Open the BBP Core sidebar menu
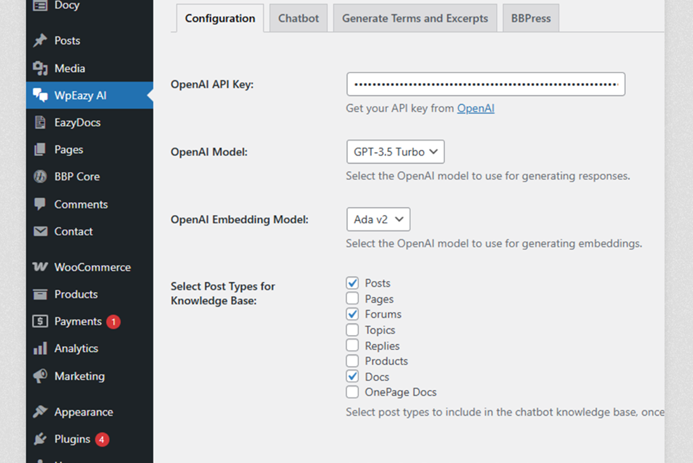The image size is (693, 463). pyautogui.click(x=90, y=176)
